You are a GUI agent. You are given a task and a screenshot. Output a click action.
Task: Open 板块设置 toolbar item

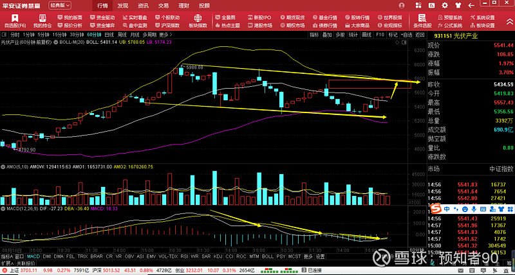[482, 25]
